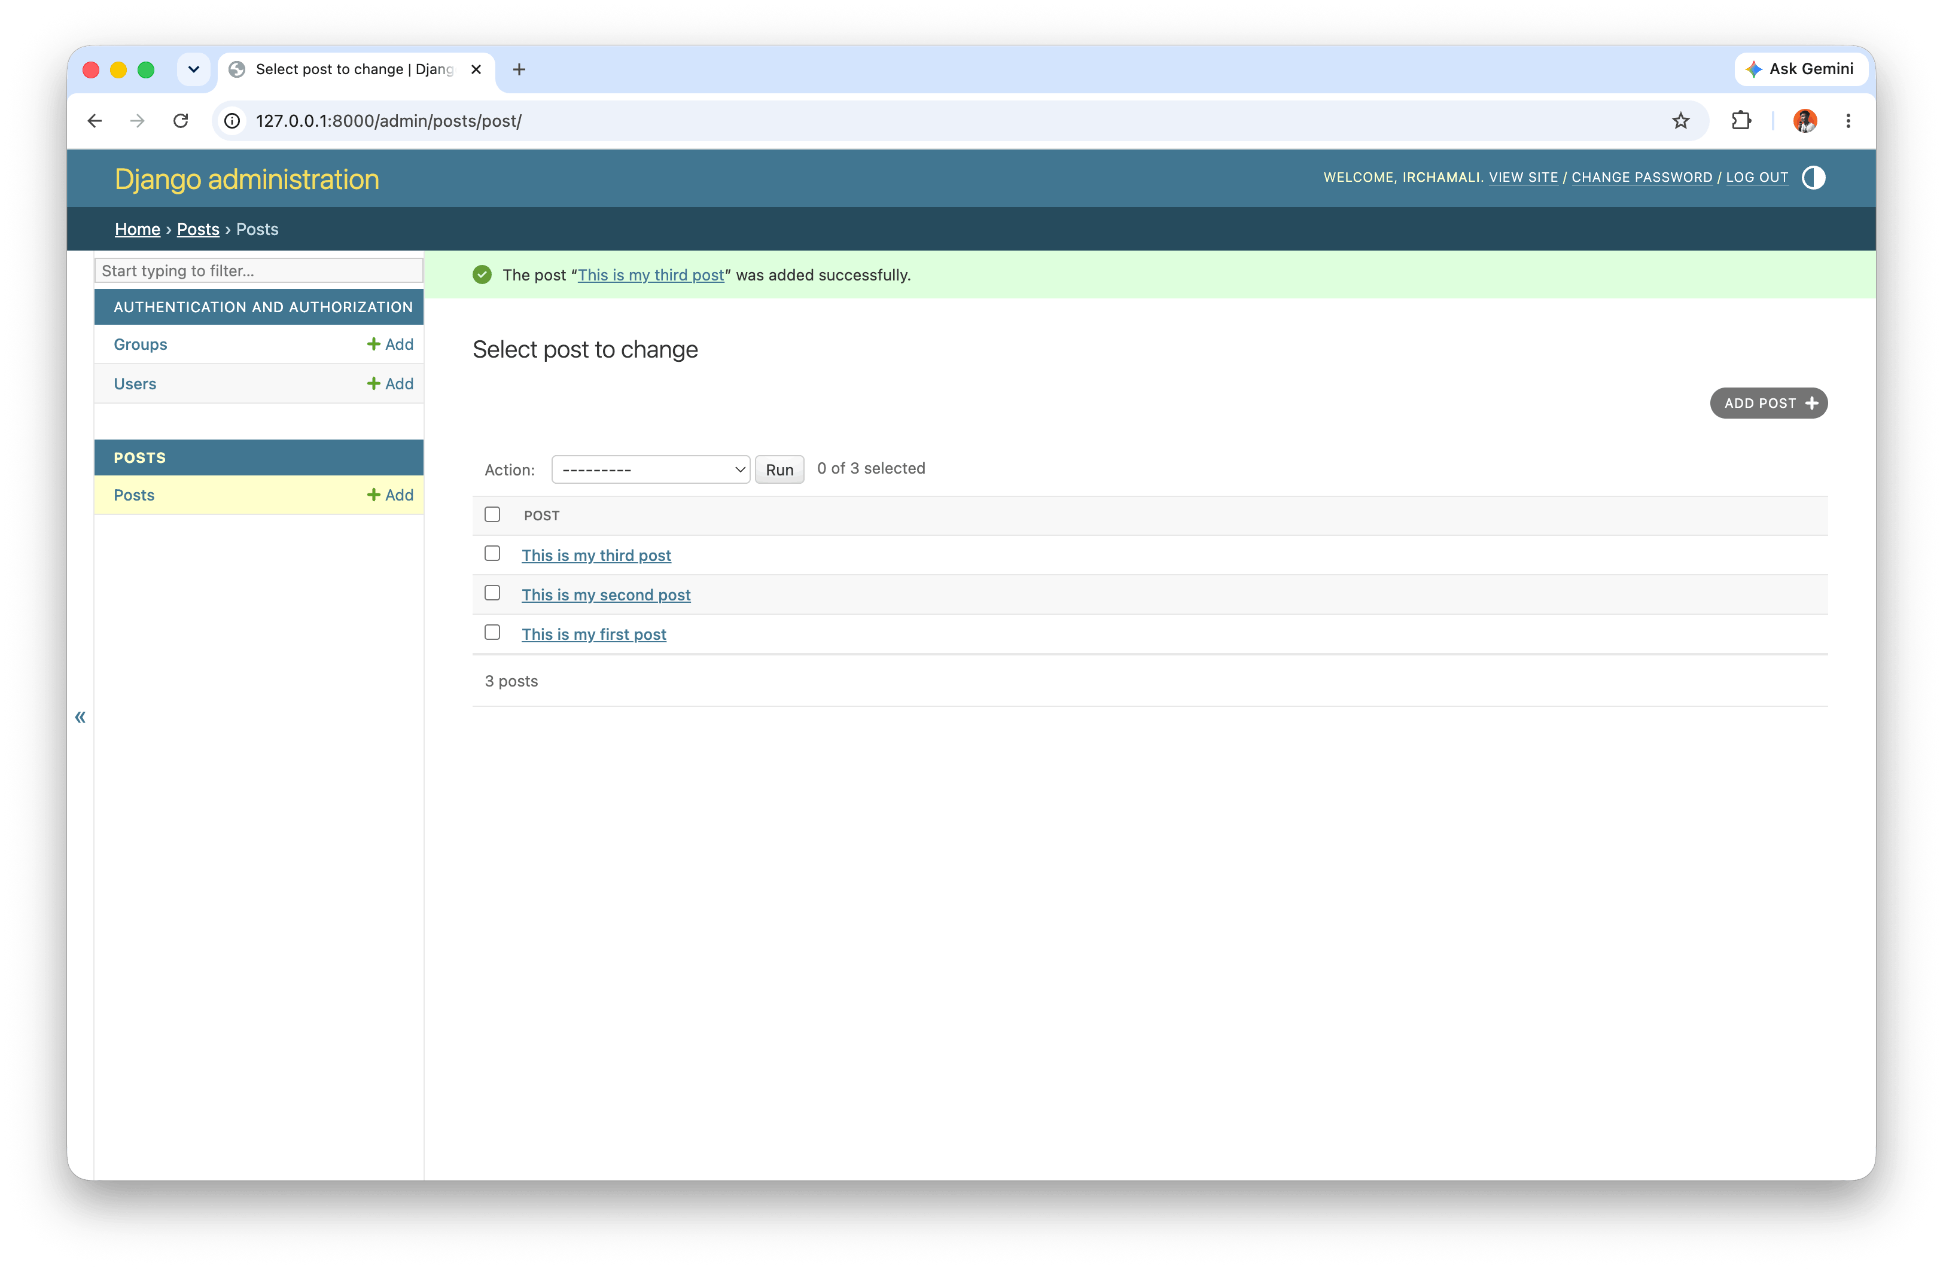This screenshot has width=1943, height=1269.
Task: Open the Chrome profile avatar
Action: pos(1804,121)
